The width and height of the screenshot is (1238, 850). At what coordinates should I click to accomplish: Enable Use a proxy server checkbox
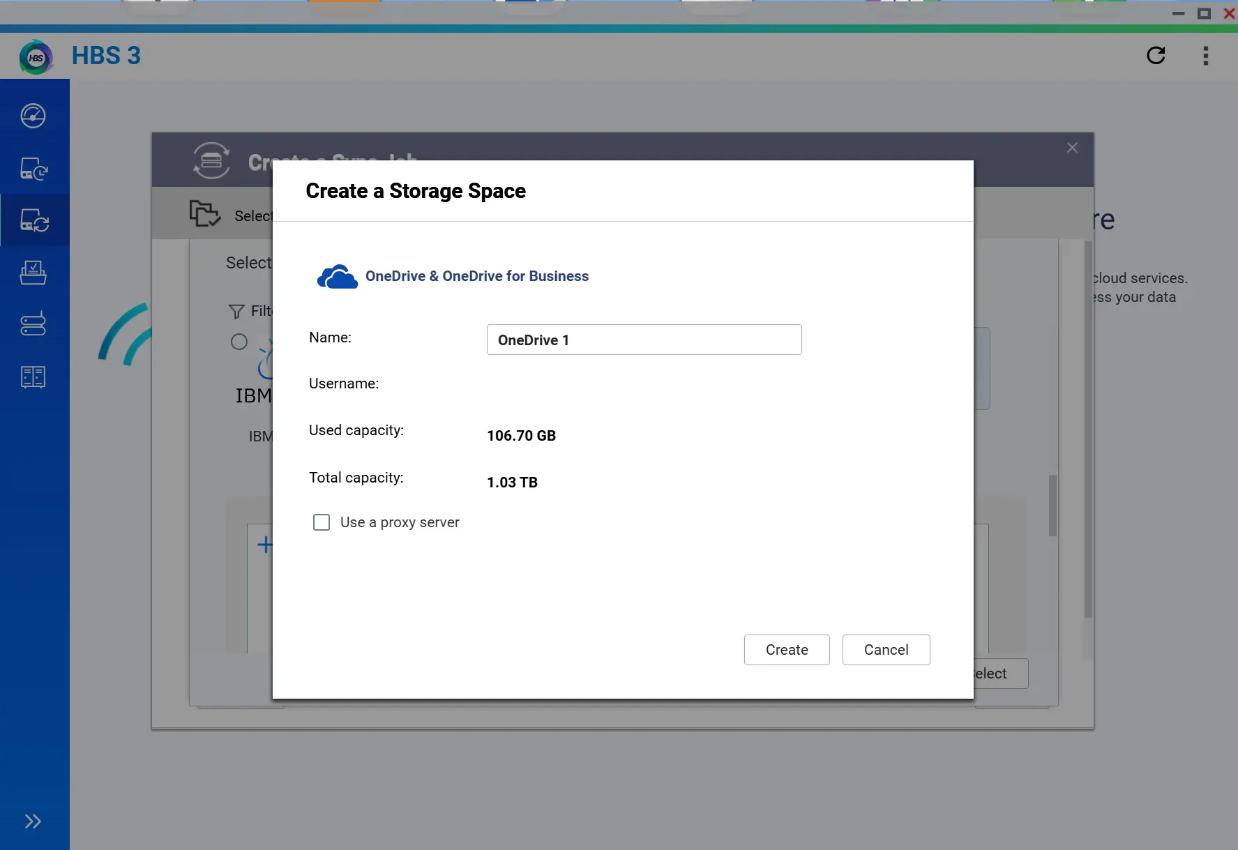click(x=322, y=522)
